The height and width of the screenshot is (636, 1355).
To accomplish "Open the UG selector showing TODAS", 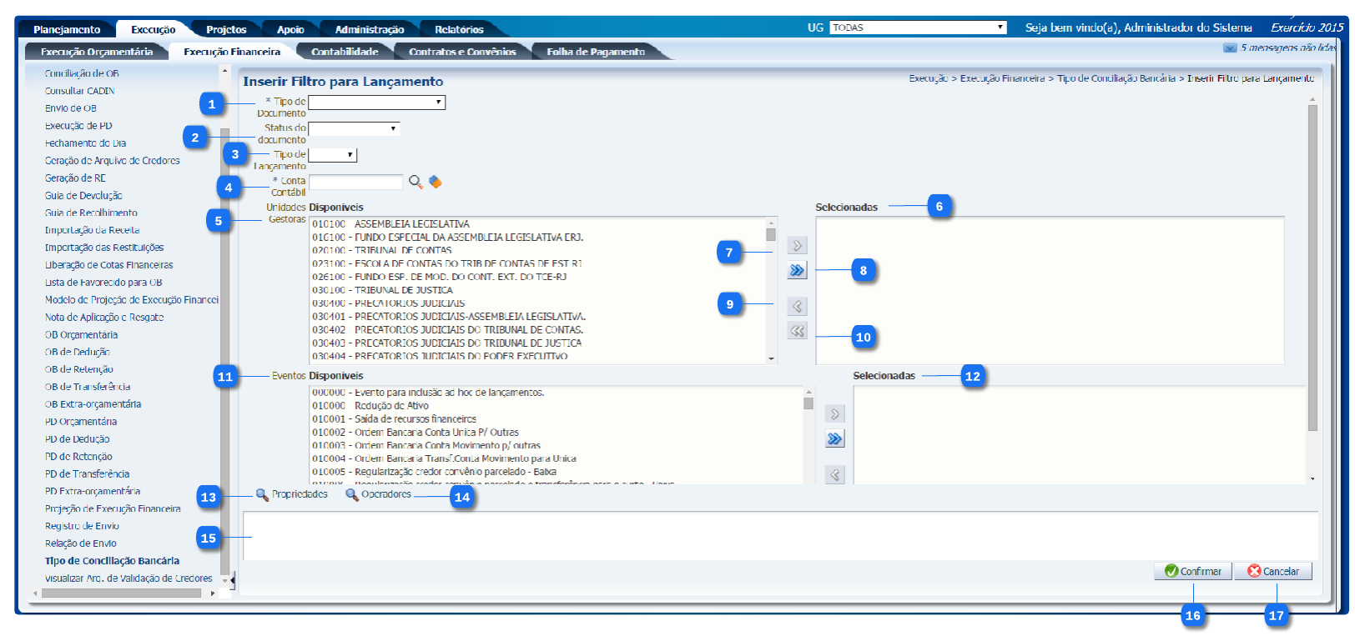I will pyautogui.click(x=919, y=28).
